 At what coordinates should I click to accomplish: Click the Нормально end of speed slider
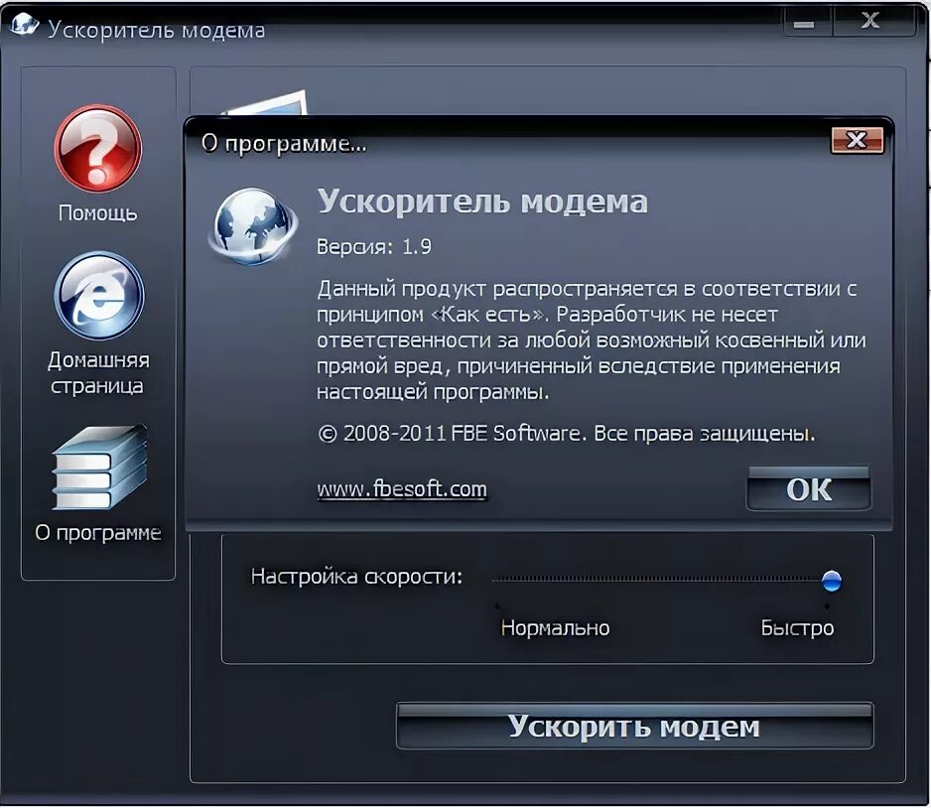tap(555, 627)
